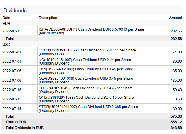Click the CCC3 cash dividend description
The height and width of the screenshot is (134, 186).
click(x=87, y=52)
